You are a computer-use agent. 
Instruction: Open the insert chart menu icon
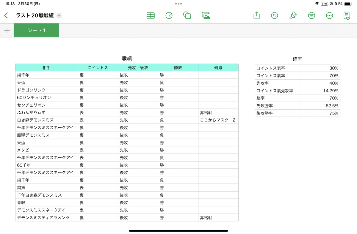pos(169,16)
